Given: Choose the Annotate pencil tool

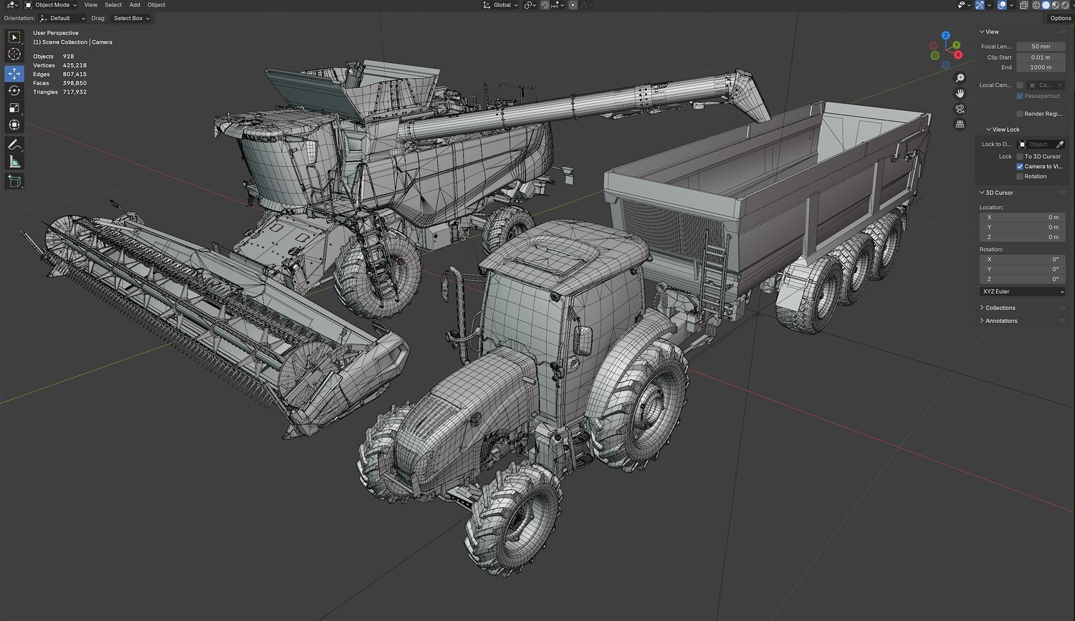Looking at the screenshot, I should (14, 145).
